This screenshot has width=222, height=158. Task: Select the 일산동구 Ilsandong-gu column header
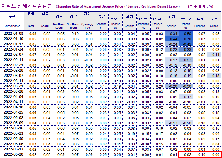144,21
